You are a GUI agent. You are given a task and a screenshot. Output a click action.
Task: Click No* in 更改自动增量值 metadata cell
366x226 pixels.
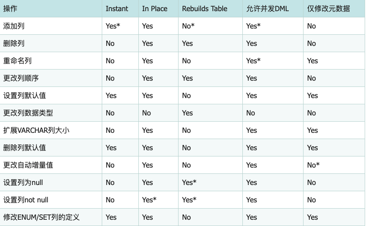(x=313, y=165)
